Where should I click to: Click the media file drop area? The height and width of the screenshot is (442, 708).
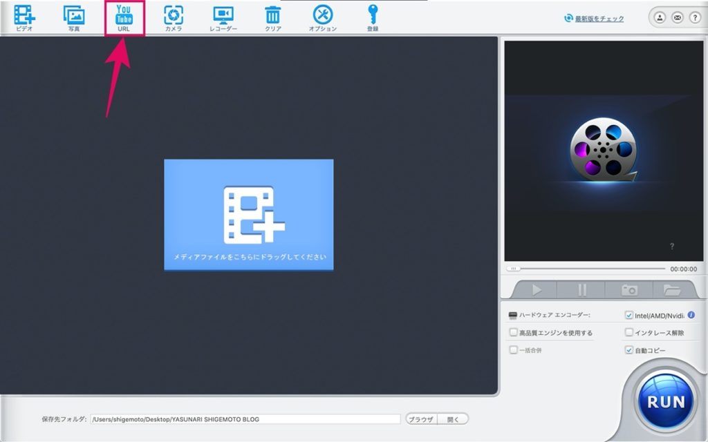pos(249,215)
